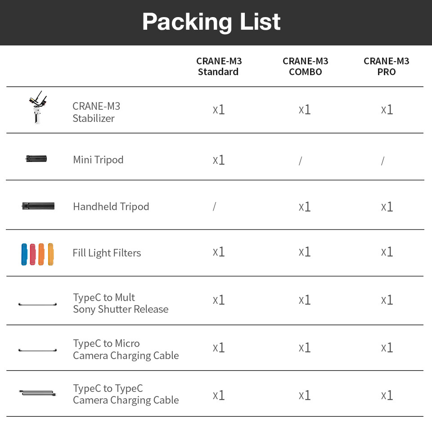Click the TypeC to Micro cable icon
This screenshot has height=423, width=432.
pos(37,350)
